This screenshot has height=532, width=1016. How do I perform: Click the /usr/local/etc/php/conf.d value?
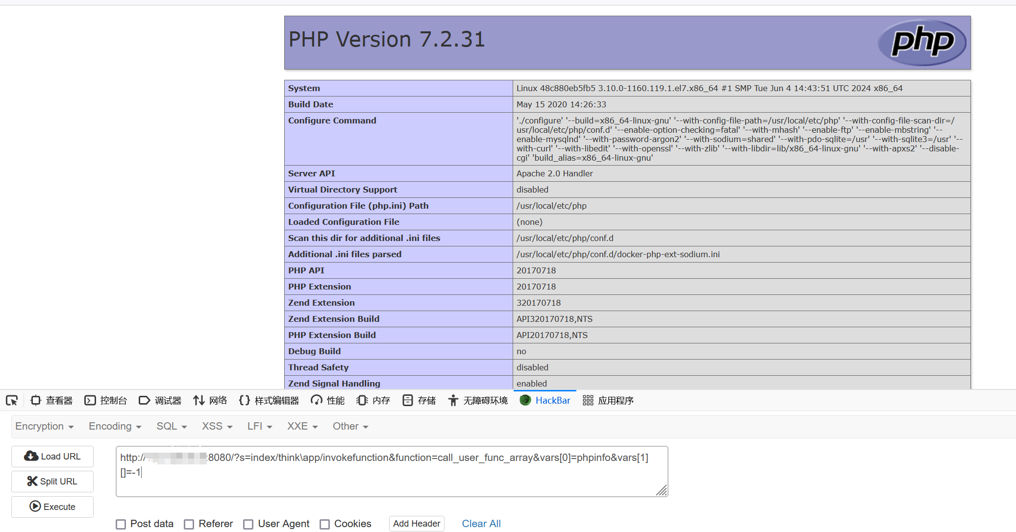point(565,238)
